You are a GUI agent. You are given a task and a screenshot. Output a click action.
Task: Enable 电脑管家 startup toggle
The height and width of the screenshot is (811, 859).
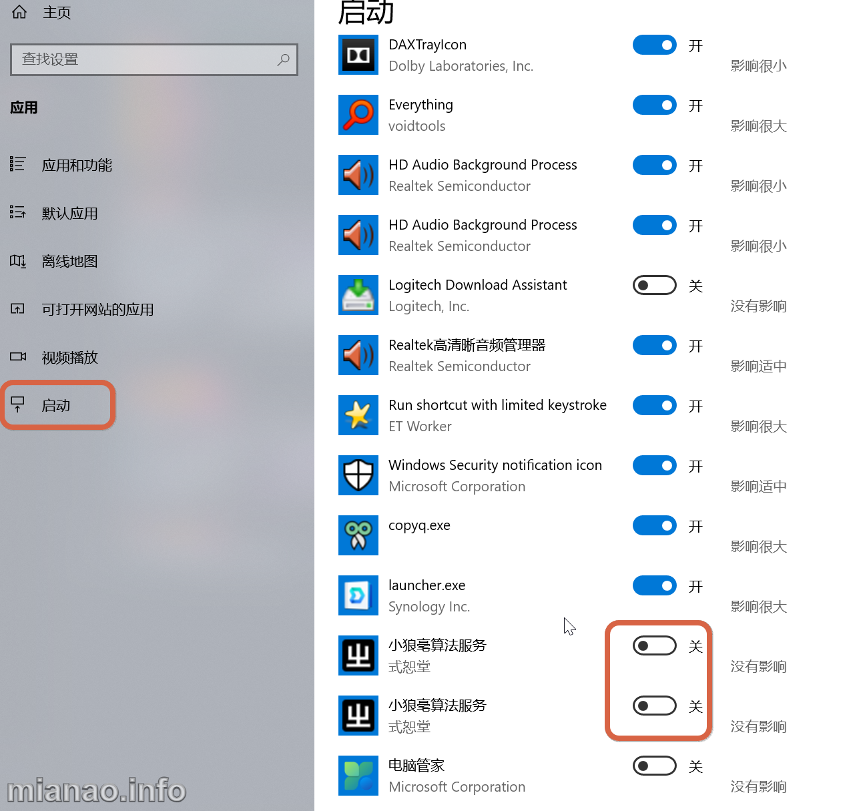(655, 766)
